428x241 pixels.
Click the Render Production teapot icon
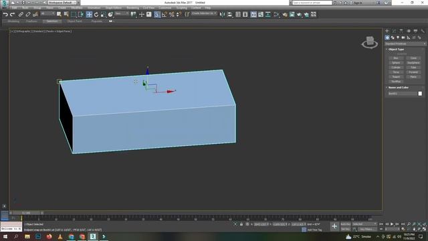pos(299,15)
